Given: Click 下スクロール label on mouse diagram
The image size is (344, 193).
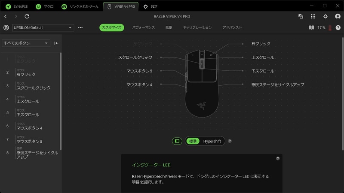Looking at the screenshot, I should (263, 71).
